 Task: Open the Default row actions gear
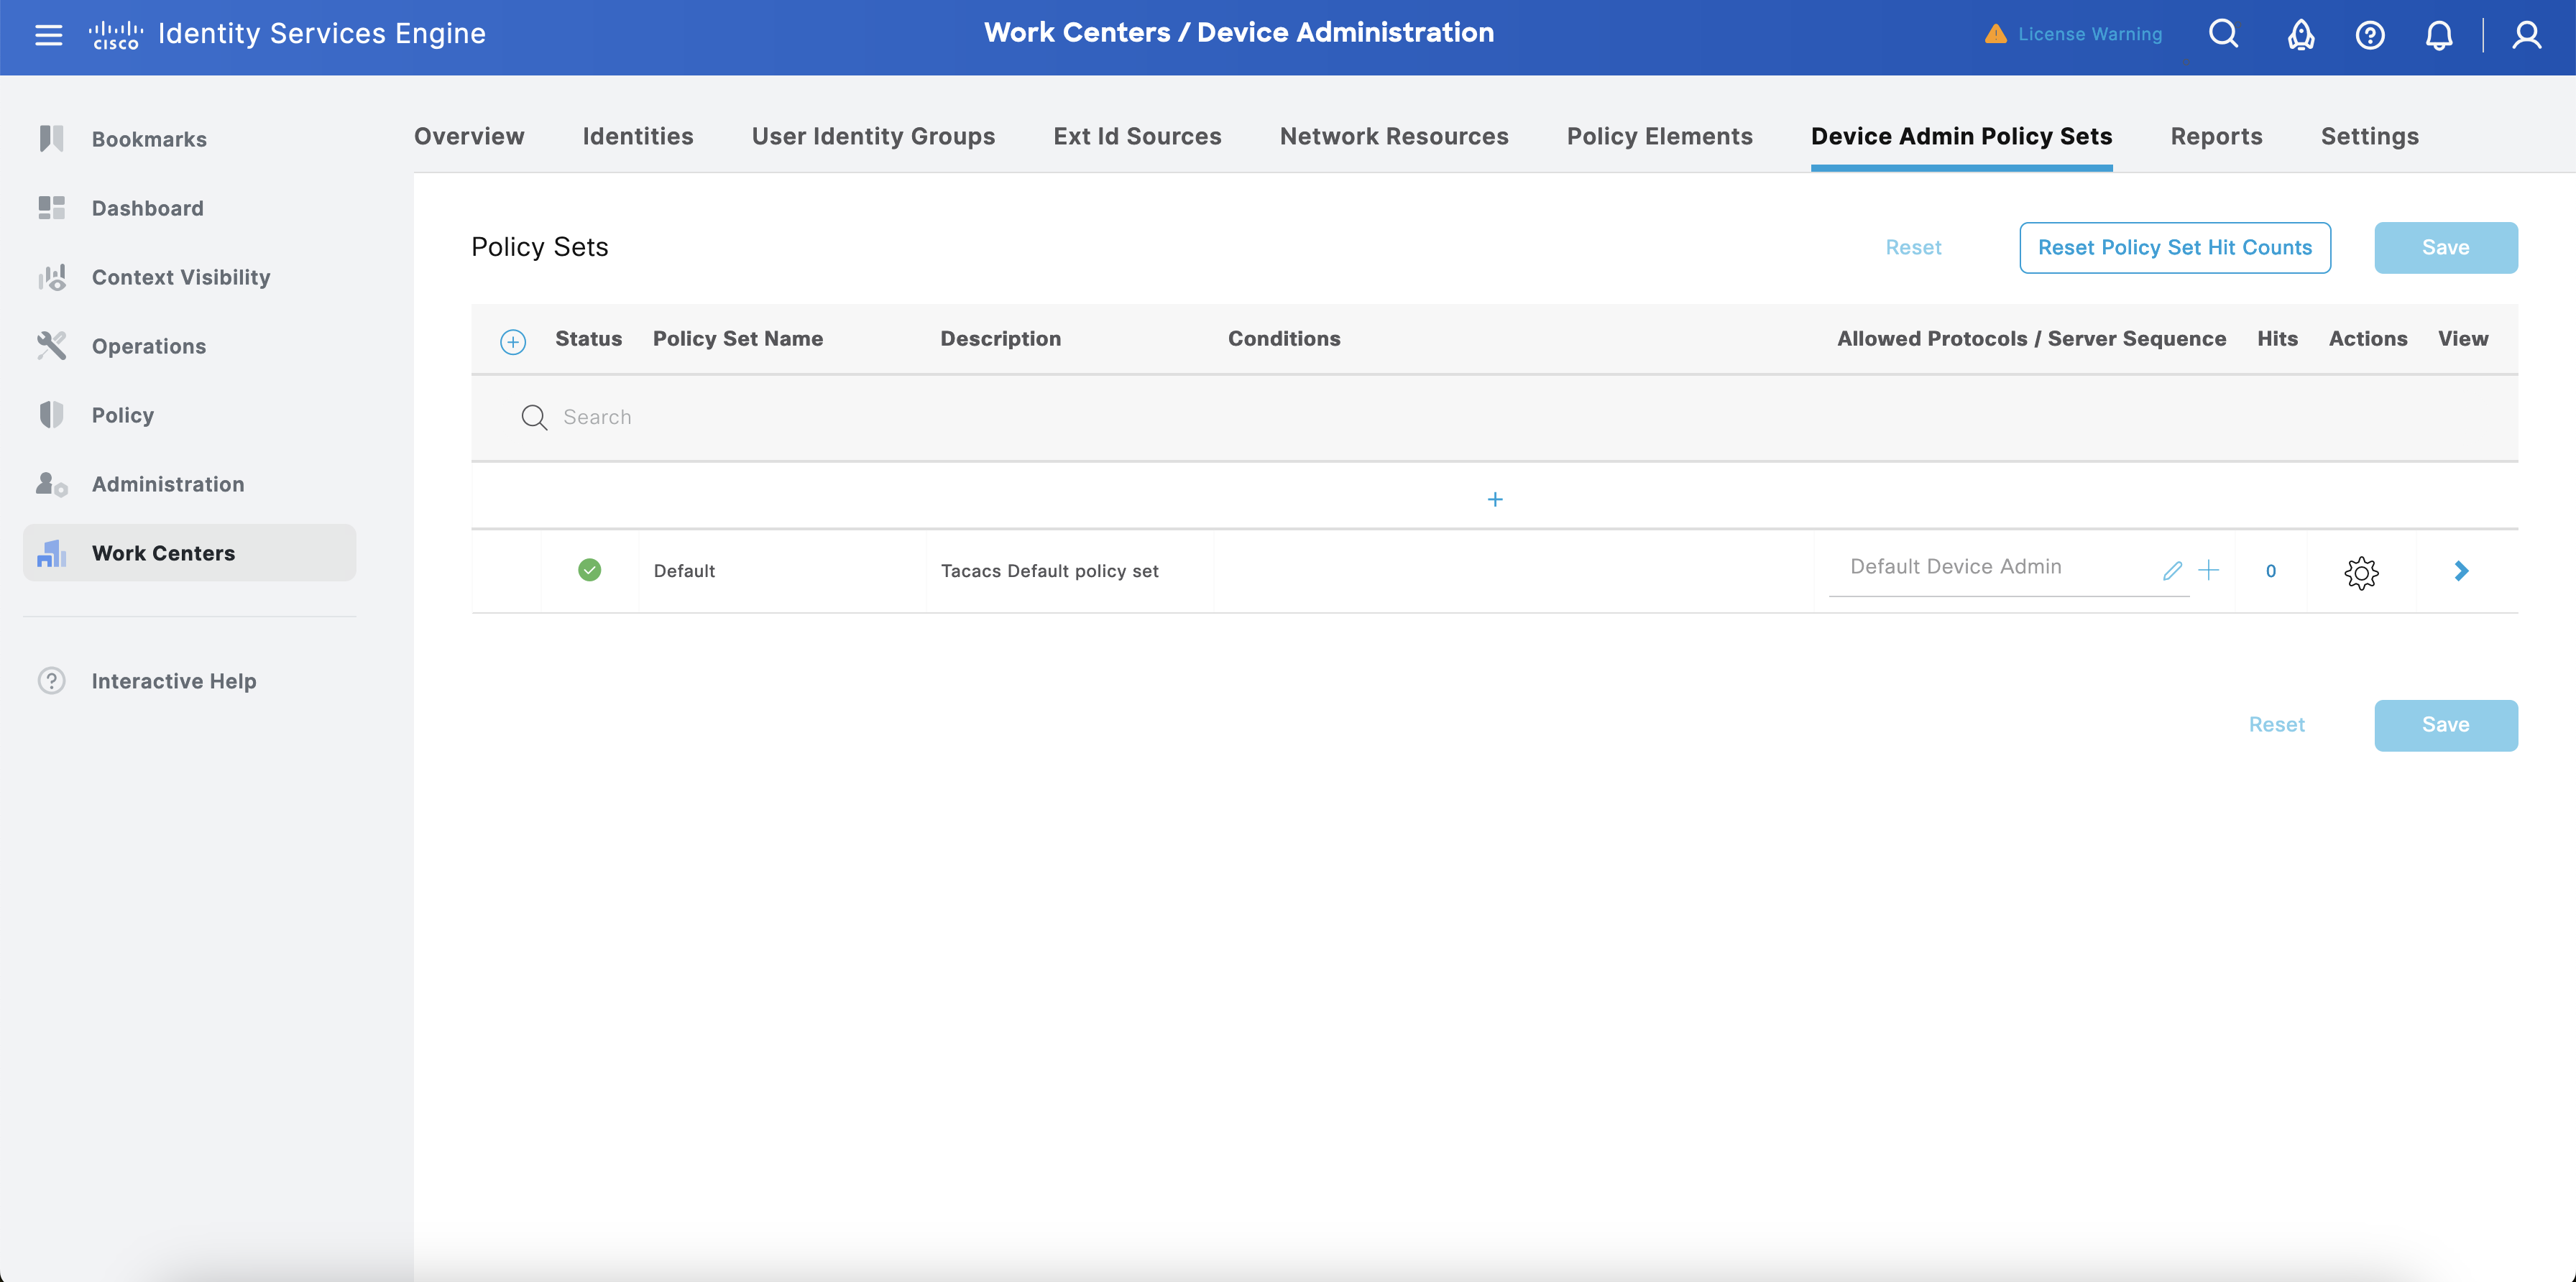pyautogui.click(x=2361, y=572)
